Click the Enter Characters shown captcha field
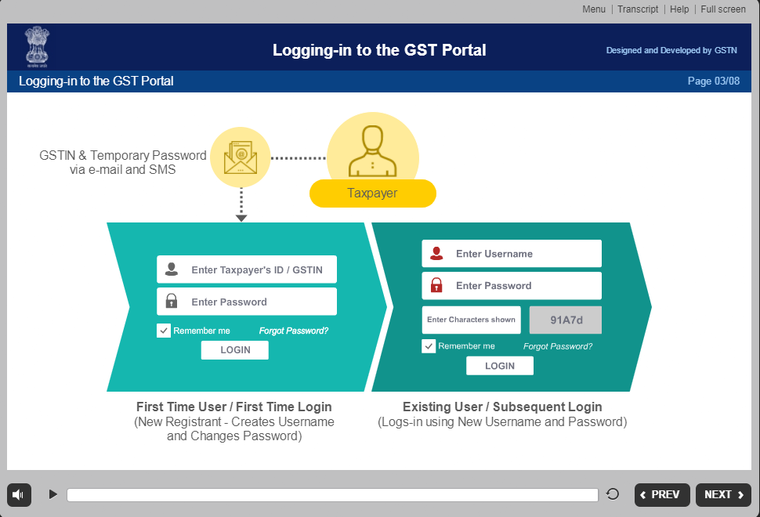 [x=471, y=320]
